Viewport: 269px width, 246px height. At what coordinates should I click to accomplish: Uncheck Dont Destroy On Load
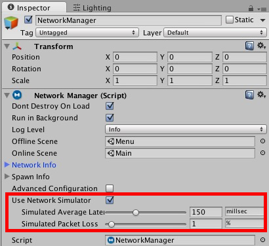tap(110, 106)
